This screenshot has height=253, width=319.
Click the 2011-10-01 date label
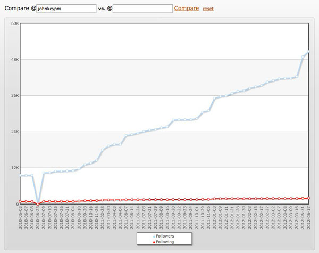tap(197, 217)
